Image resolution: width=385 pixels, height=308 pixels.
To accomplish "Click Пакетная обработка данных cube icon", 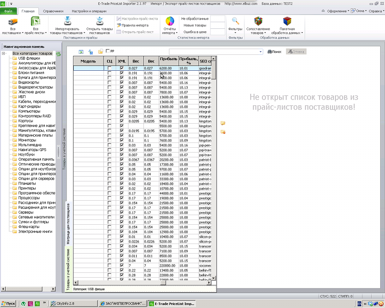I will pyautogui.click(x=287, y=21).
